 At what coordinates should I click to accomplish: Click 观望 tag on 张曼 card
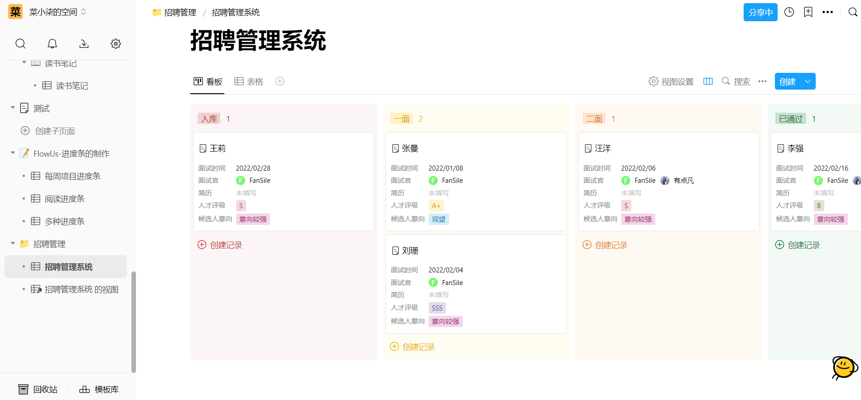[439, 219]
